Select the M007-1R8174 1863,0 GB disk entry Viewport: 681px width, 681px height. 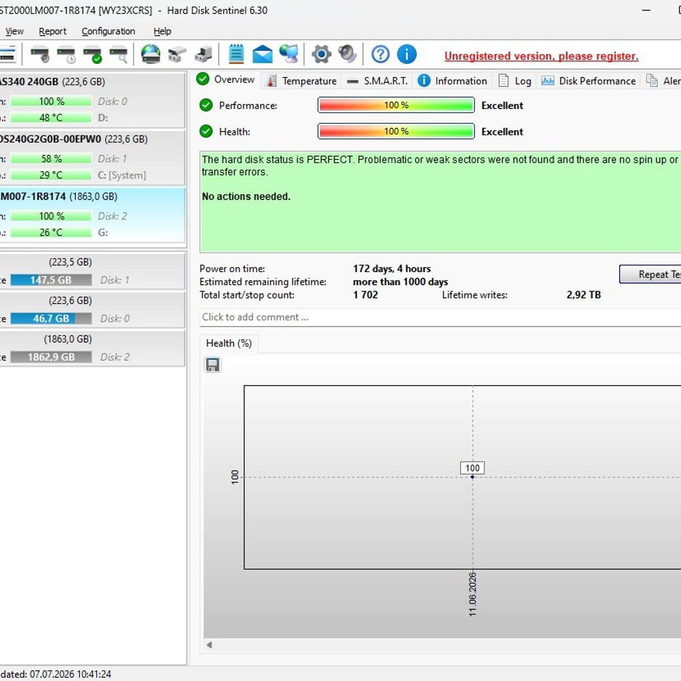click(92, 215)
